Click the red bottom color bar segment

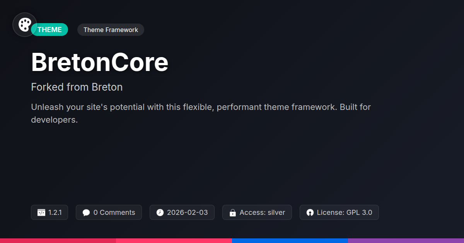click(x=58, y=240)
